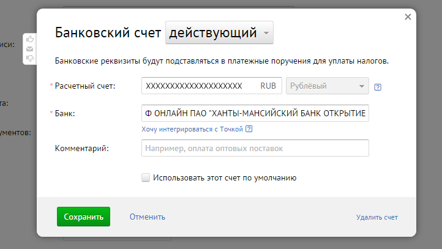
Task: Follow 'Хочу интегрироваться с Точкой' link
Action: [x=192, y=129]
